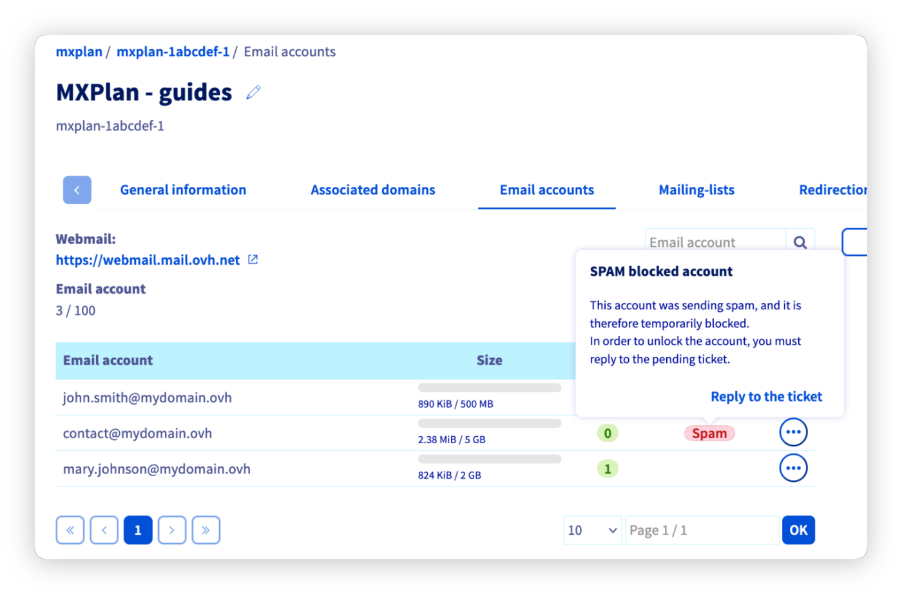Click john.smith's storage usage progress bar
Viewport: 902px width, 594px height.
point(489,387)
